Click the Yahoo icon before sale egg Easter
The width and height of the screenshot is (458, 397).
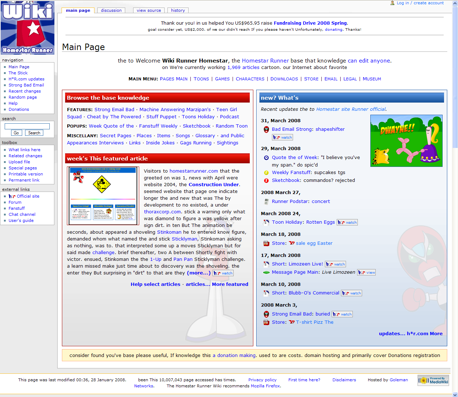pyautogui.click(x=292, y=243)
